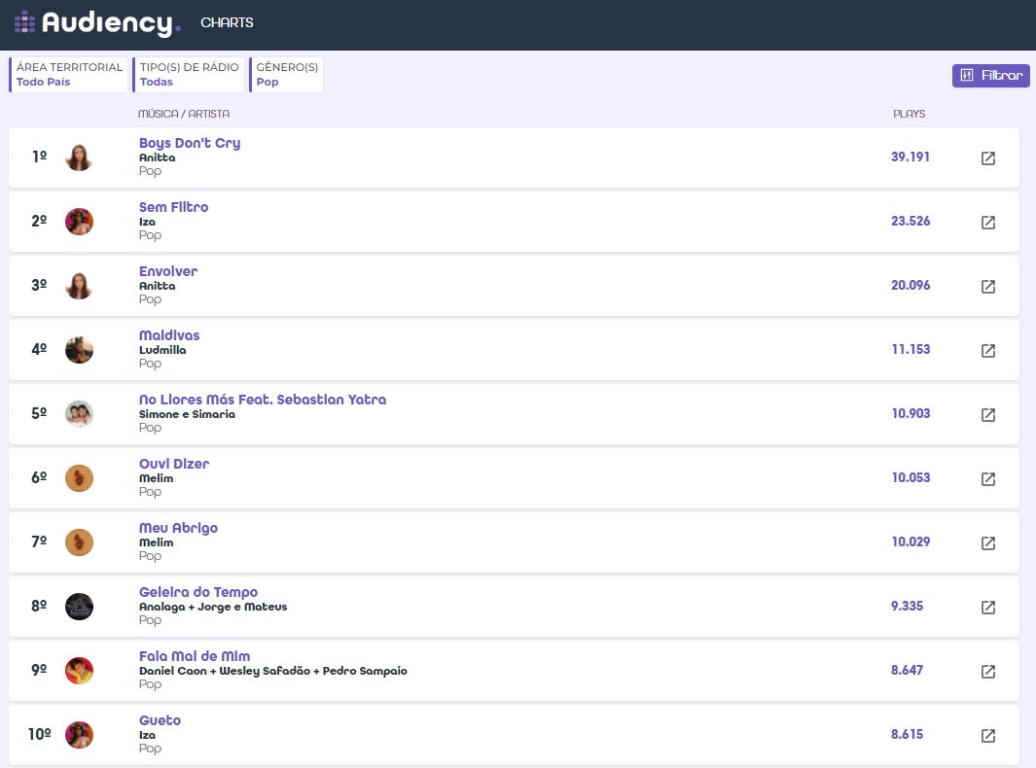Click Anitta avatar in 1º row
1036x768 pixels.
[x=79, y=157]
